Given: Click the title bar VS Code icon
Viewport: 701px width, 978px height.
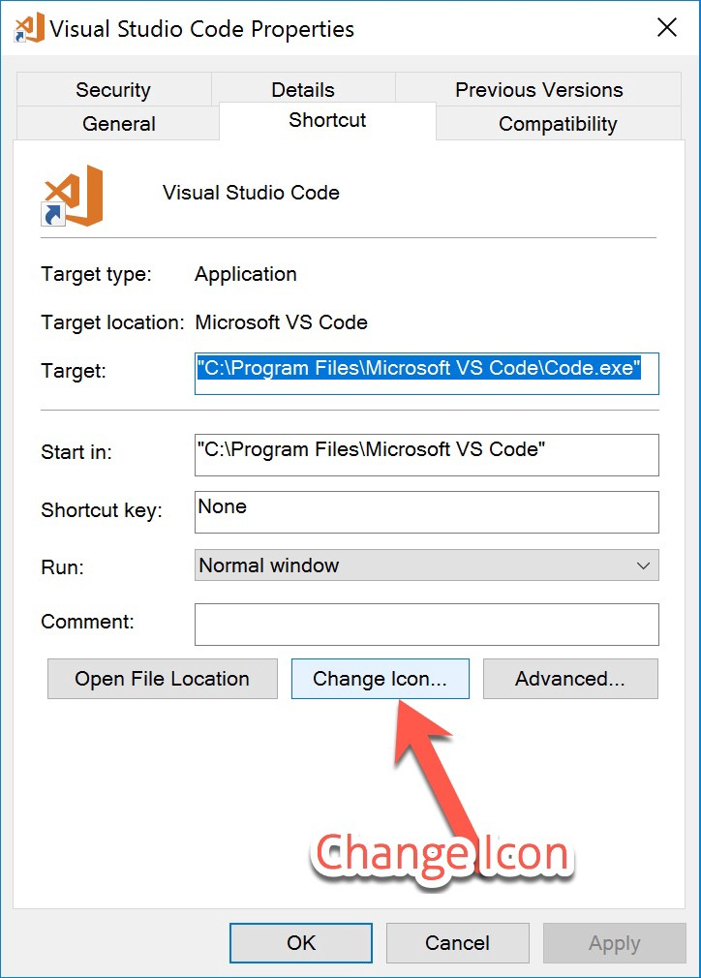Looking at the screenshot, I should click(27, 27).
